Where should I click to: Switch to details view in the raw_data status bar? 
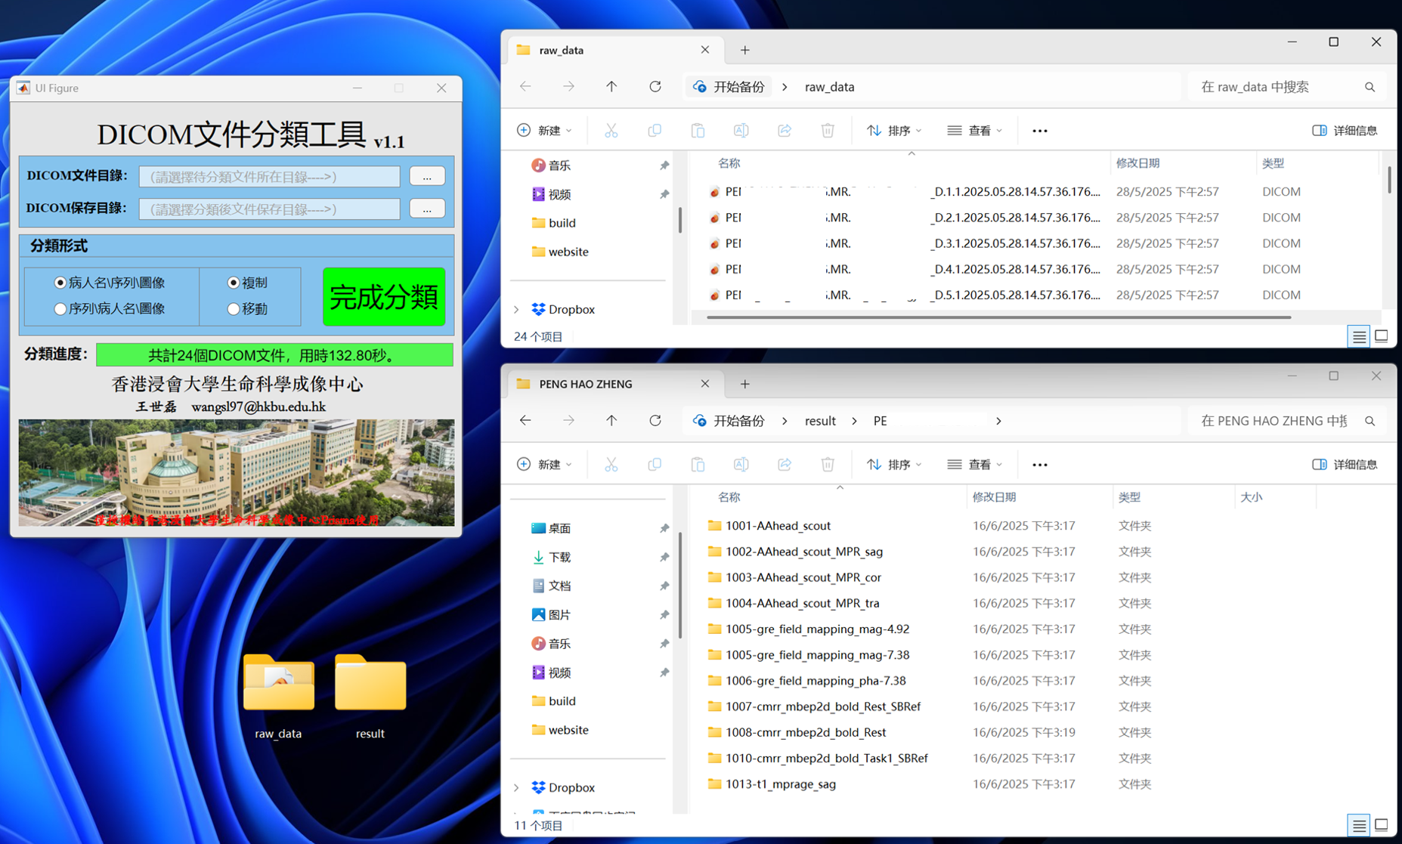click(1359, 336)
